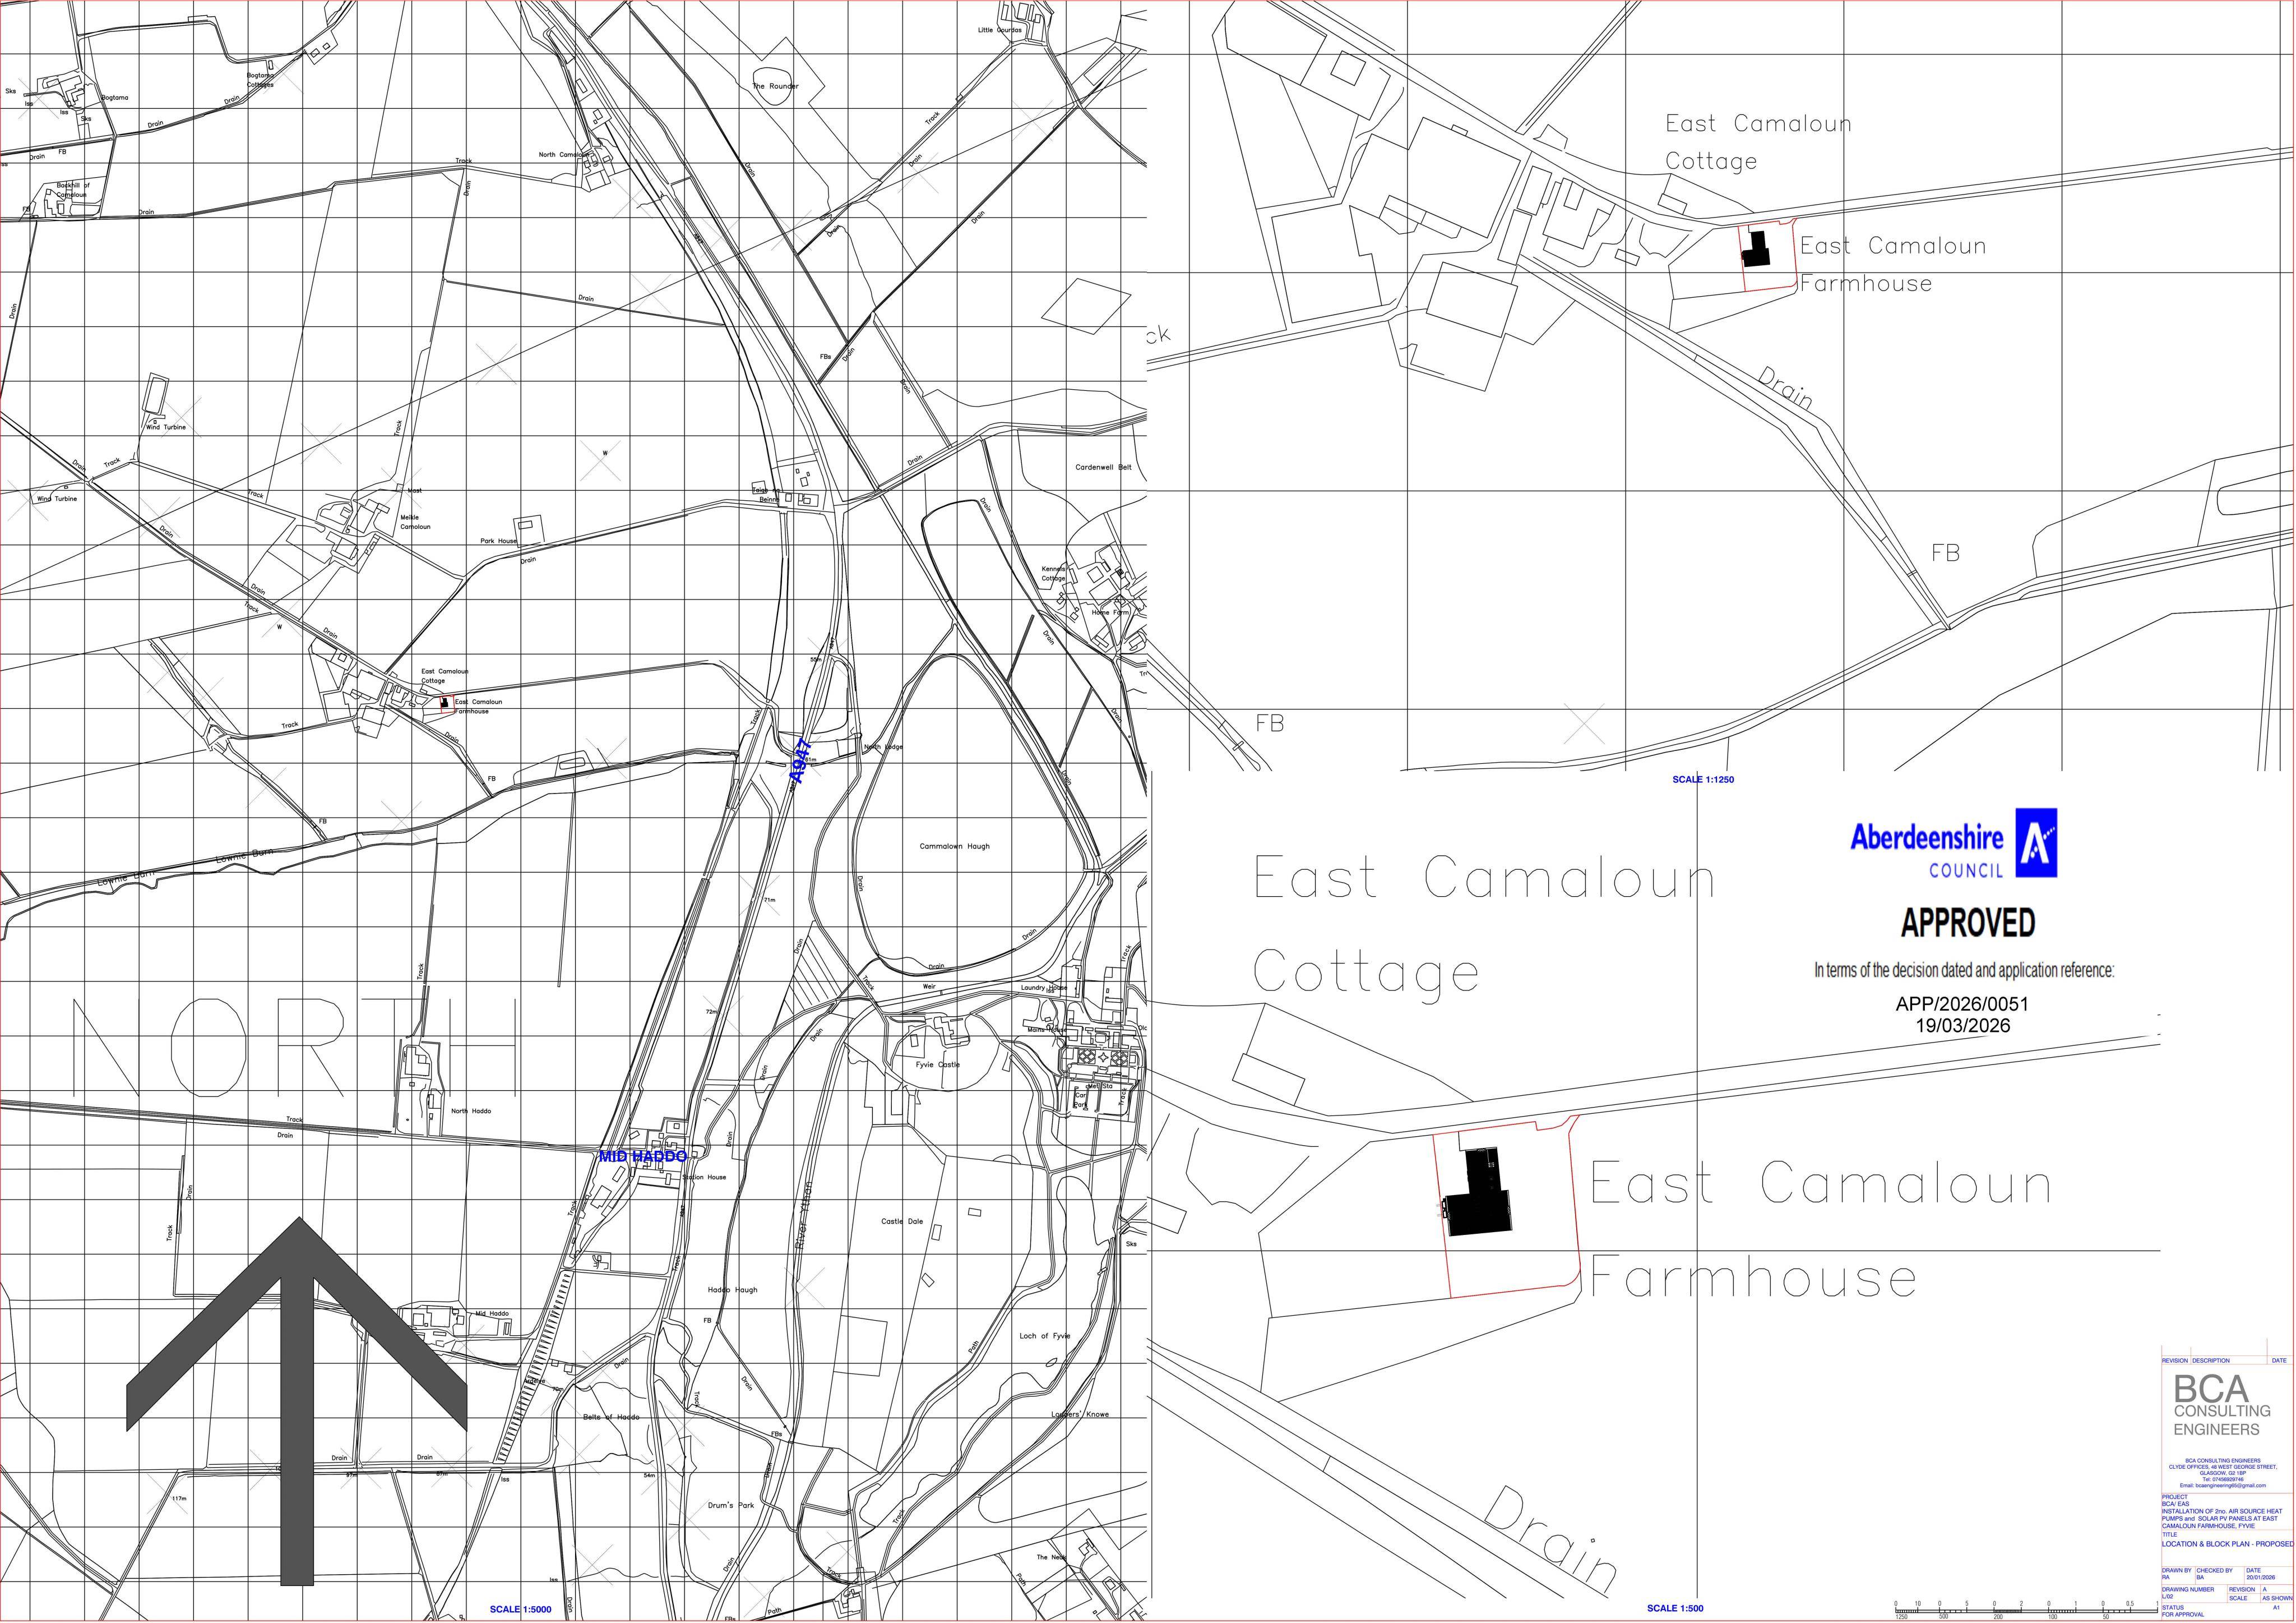Select drawing date 20/01/2026 in title block
The image size is (2296, 1623).
[x=2260, y=1578]
